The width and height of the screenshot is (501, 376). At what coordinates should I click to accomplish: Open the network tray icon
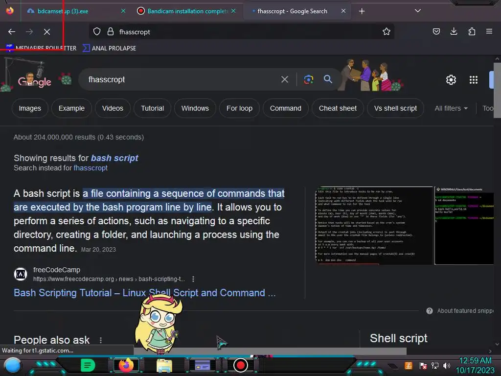pyautogui.click(x=434, y=365)
